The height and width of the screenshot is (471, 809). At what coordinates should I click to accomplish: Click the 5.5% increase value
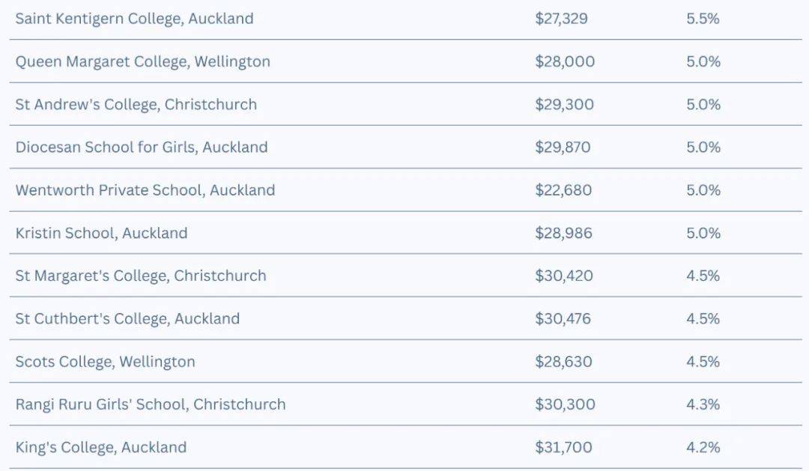tap(703, 19)
